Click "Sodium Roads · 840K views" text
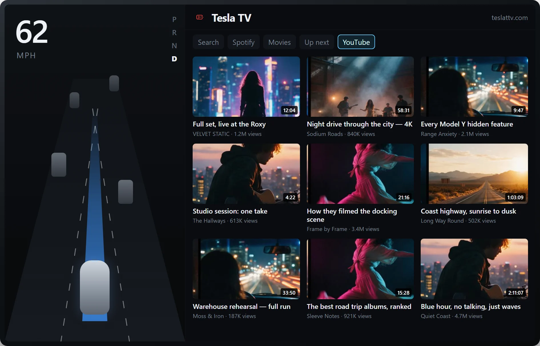Screen dimensions: 540x346 tap(341, 134)
